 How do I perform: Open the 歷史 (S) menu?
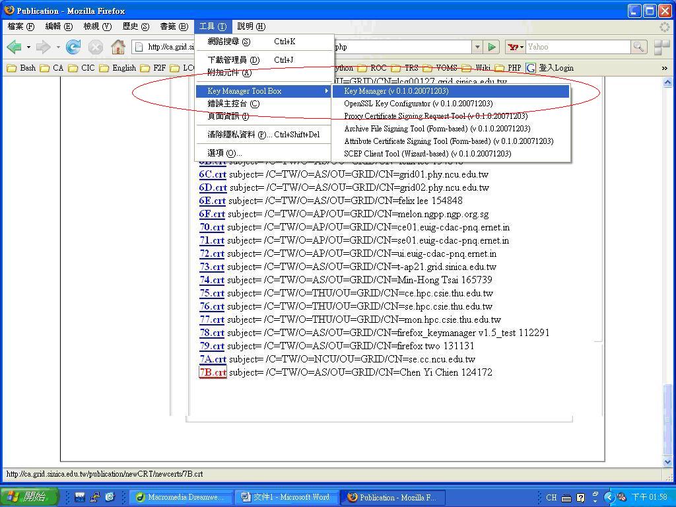pos(136,26)
